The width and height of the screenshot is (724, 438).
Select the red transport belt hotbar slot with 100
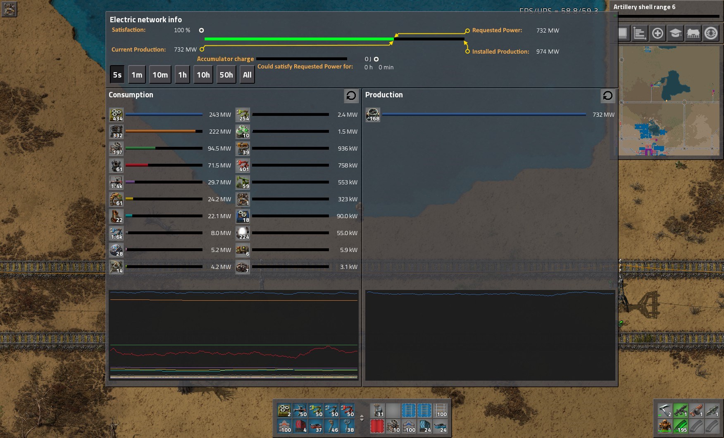pyautogui.click(x=284, y=426)
